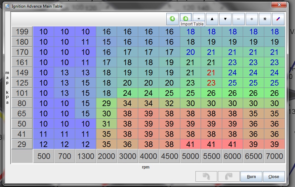This screenshot has width=295, height=187.
Task: Click the app icon in the title bar
Action: 8,6
